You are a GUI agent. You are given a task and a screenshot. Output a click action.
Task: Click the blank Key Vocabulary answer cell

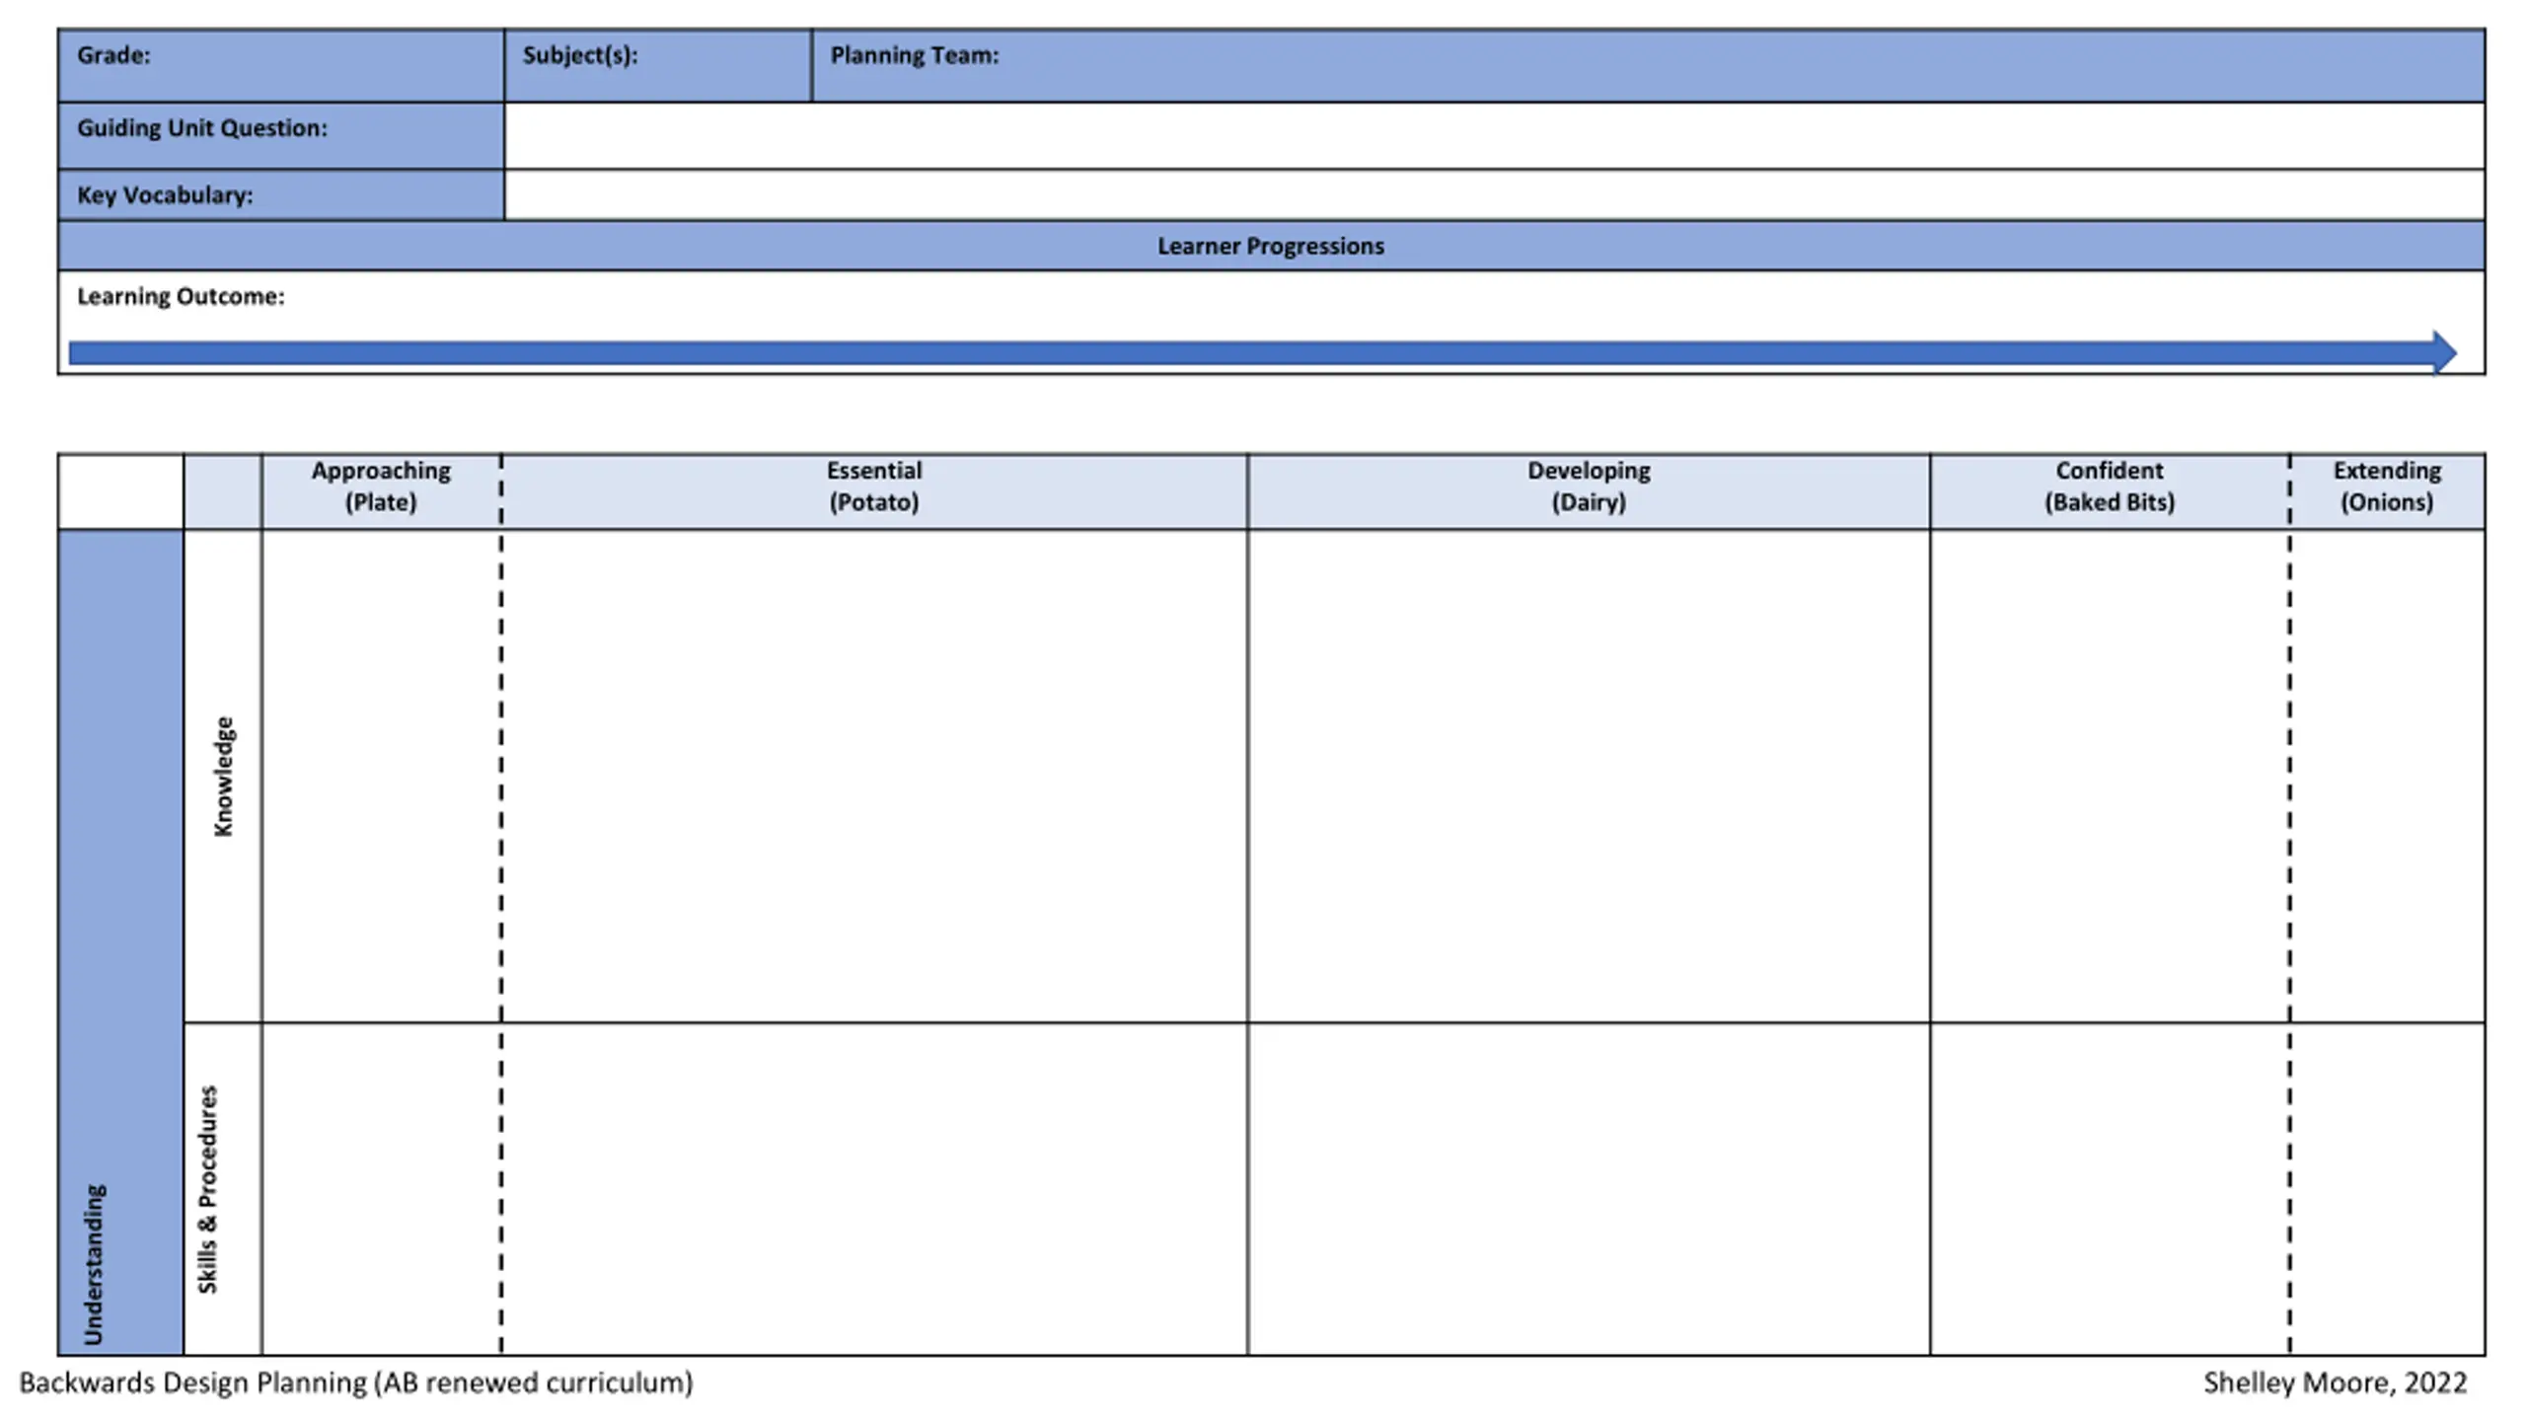[x=1494, y=195]
